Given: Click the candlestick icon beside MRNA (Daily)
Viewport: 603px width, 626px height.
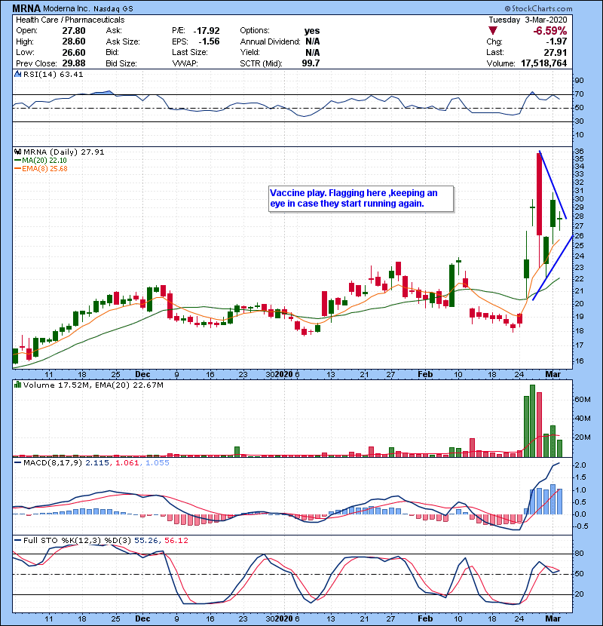Looking at the screenshot, I should (x=17, y=152).
